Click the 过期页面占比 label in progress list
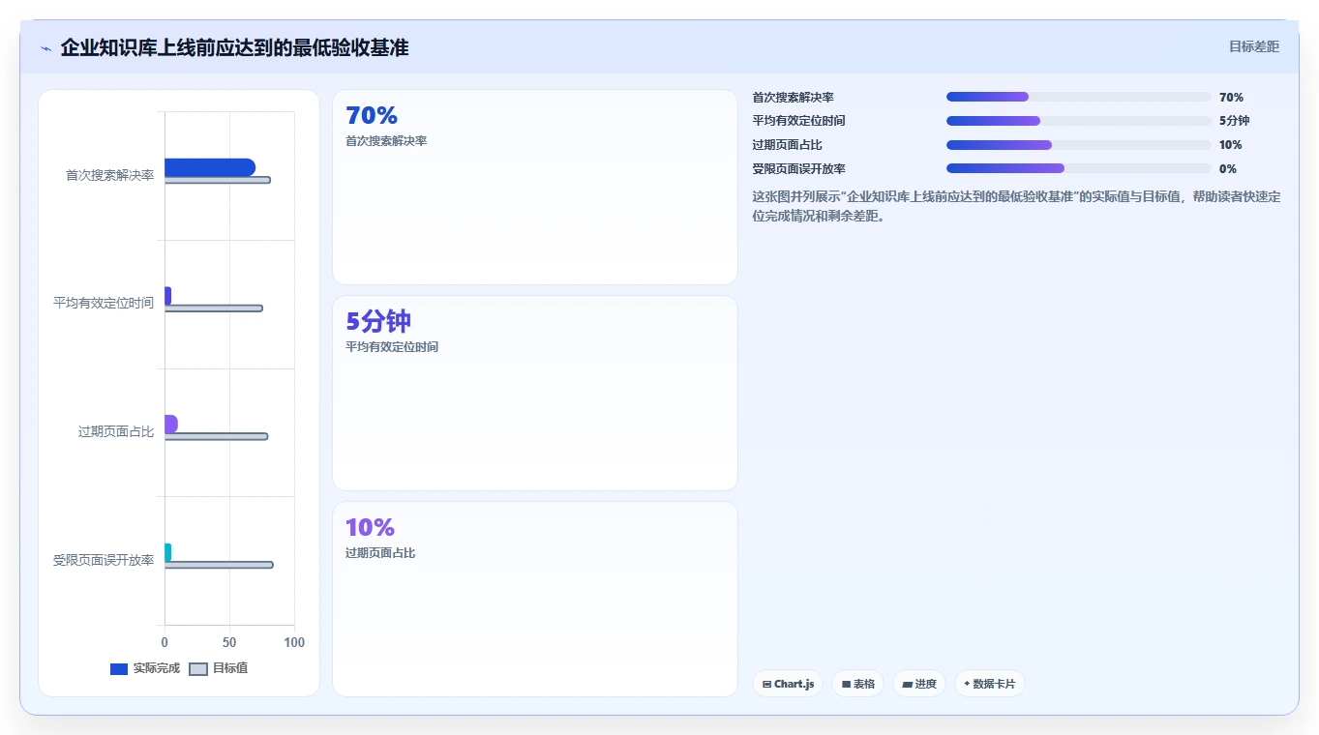 (788, 145)
